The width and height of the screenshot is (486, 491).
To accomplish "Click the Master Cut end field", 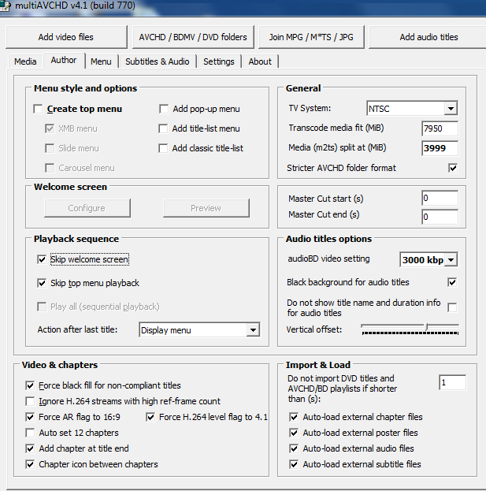I will tap(440, 217).
